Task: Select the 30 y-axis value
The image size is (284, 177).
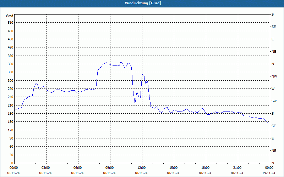Action: 11,155
